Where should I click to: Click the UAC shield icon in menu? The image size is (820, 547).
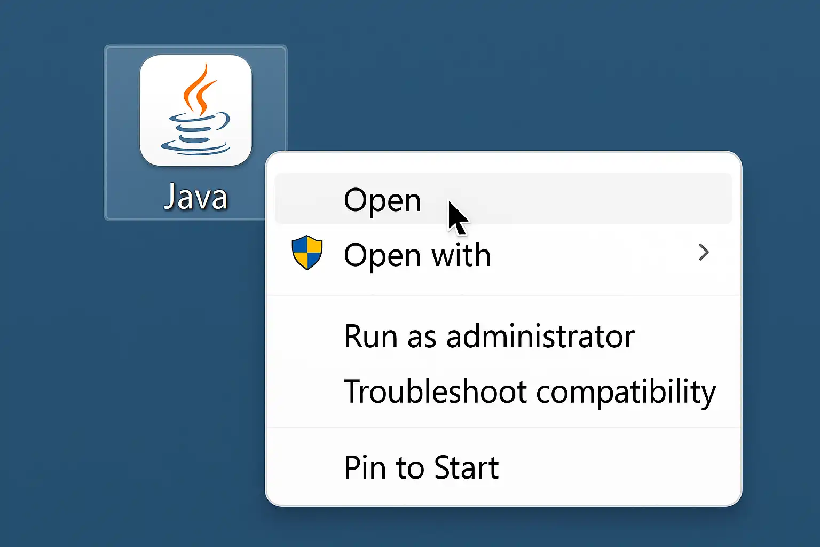307,253
